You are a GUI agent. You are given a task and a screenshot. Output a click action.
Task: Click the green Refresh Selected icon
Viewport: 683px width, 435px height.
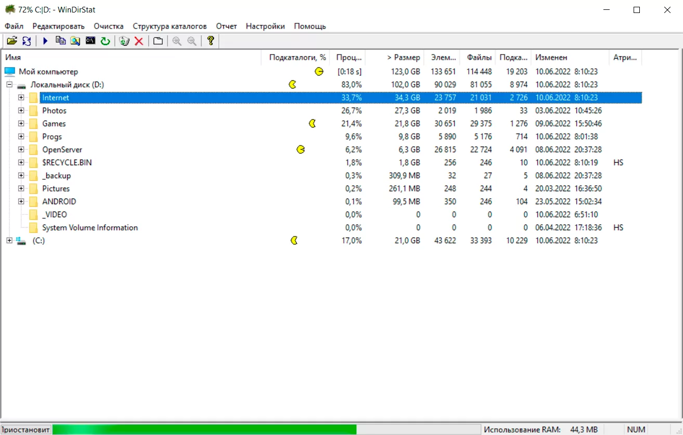point(106,41)
